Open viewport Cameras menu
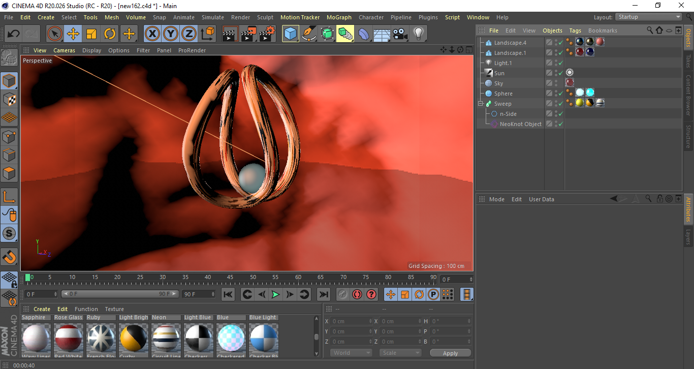Viewport: 694px width, 369px height. click(64, 50)
